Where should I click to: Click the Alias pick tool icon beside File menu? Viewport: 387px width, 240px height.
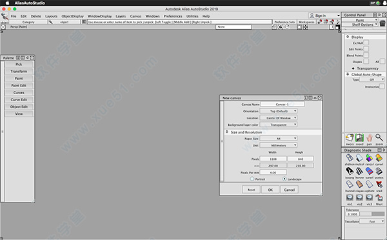5,17
